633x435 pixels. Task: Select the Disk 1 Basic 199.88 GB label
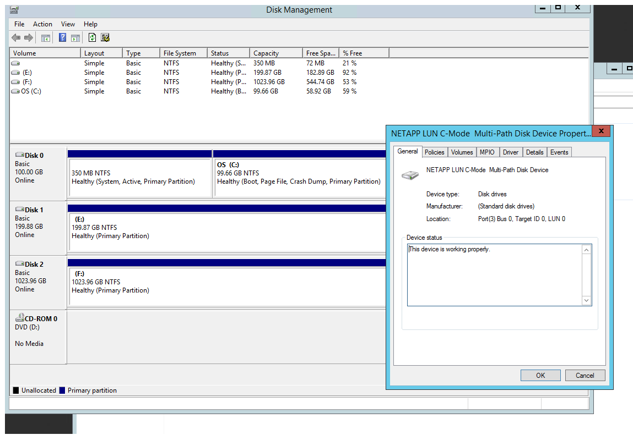pyautogui.click(x=38, y=228)
